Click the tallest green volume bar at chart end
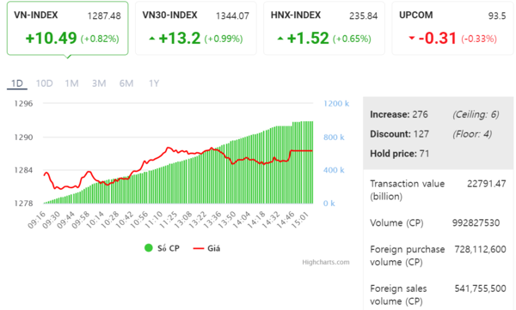 tap(311, 162)
